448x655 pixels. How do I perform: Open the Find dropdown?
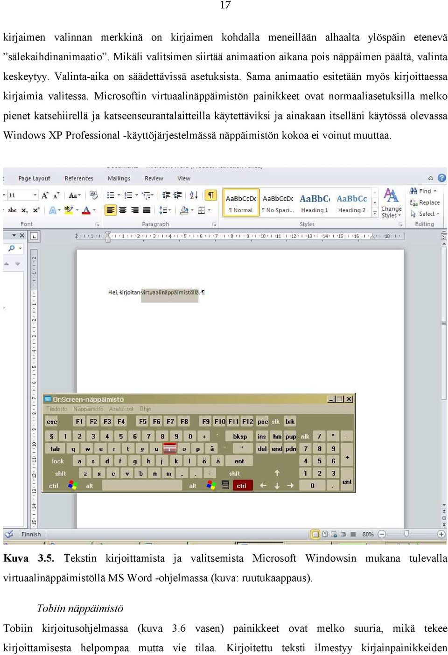[435, 191]
